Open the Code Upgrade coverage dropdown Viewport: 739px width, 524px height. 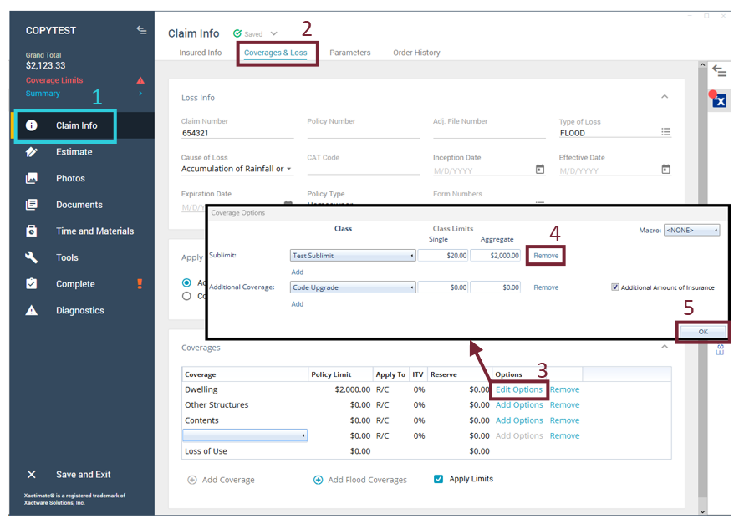[353, 287]
